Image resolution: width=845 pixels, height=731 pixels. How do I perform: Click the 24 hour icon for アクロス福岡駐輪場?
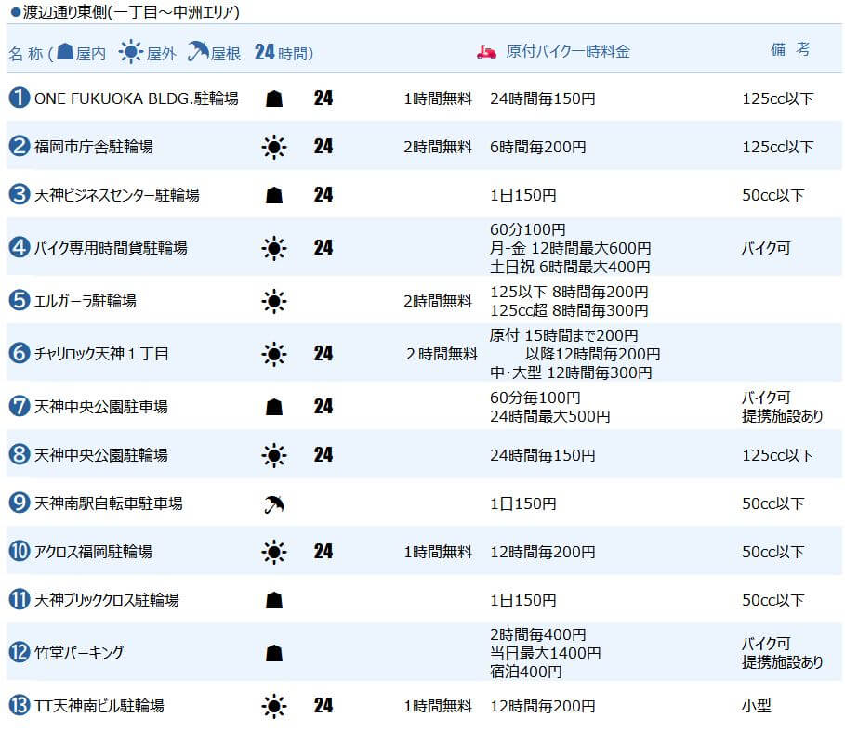[323, 551]
